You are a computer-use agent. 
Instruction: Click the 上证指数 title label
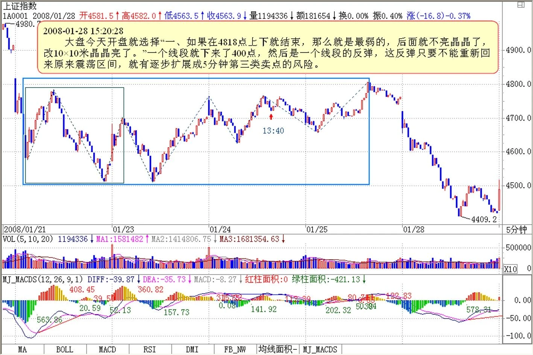pos(20,6)
